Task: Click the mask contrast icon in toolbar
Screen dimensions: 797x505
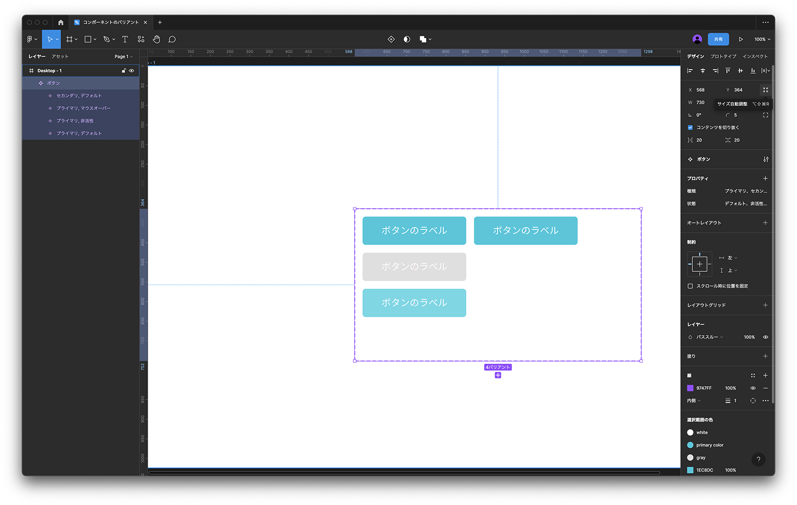Action: click(407, 39)
